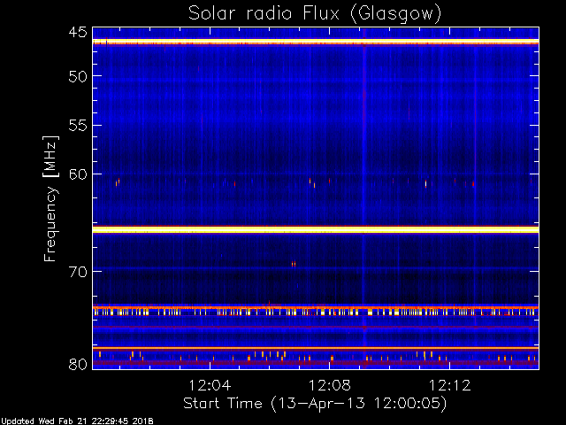Screen dimensions: 566x425
Task: Click the 'Updated Wed Feb 21' timestamp text
Action: coord(77,421)
